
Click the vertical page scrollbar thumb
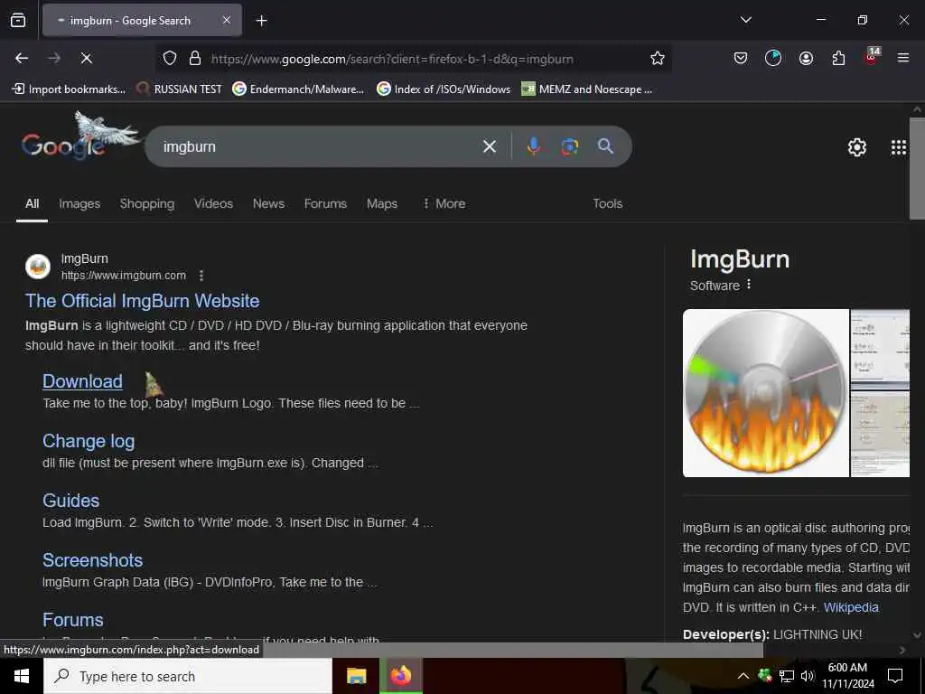[917, 168]
